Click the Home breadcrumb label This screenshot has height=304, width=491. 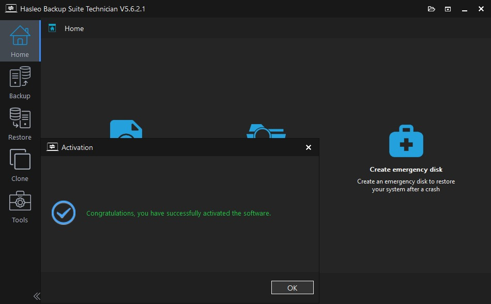coord(74,28)
